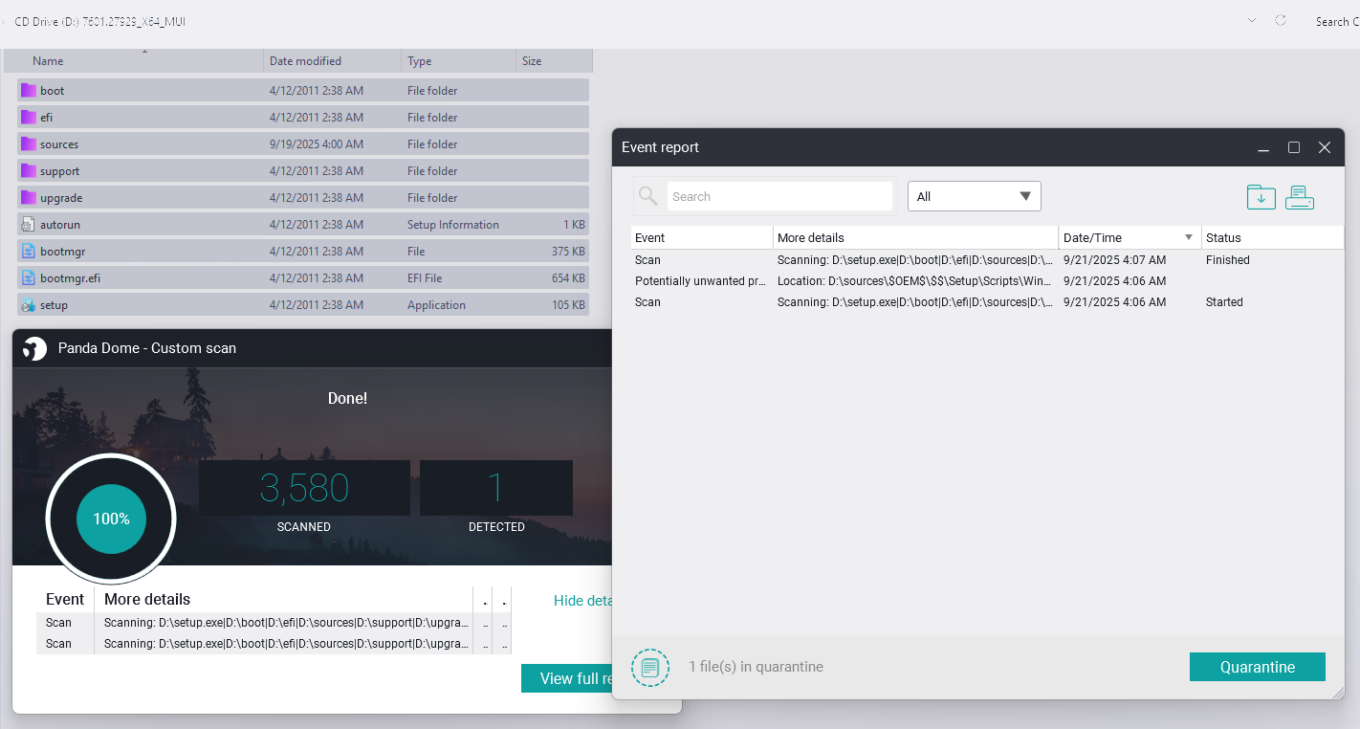This screenshot has width=1360, height=729.
Task: Select the Potentially unwanted program event row
Action: pyautogui.click(x=987, y=281)
